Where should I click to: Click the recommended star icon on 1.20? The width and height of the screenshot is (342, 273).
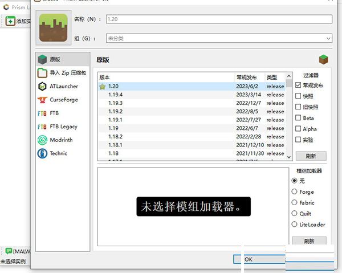[x=102, y=87]
